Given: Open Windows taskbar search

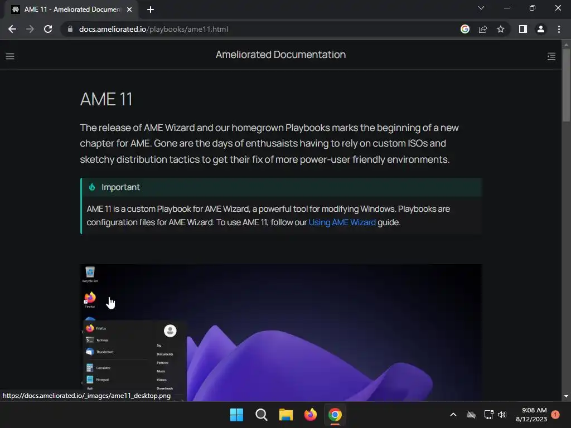Looking at the screenshot, I should coord(262,415).
